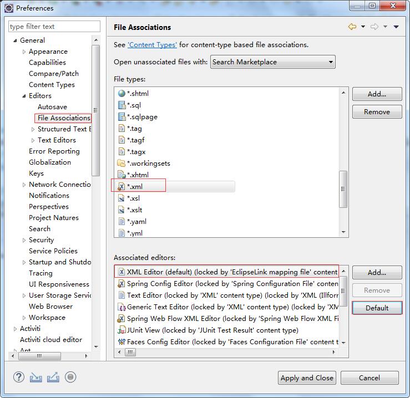Click the export preferences icon

pyautogui.click(x=53, y=377)
